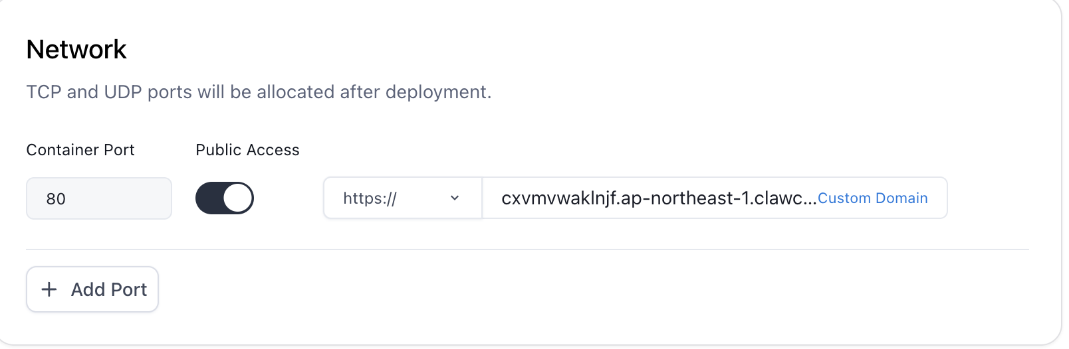Click the Add Port button

(92, 289)
